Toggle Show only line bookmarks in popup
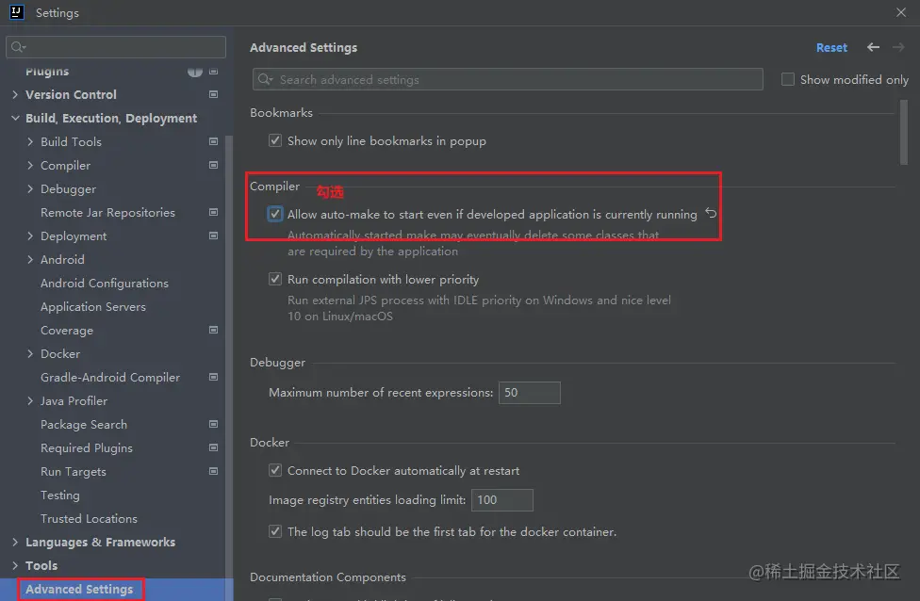Image resolution: width=920 pixels, height=601 pixels. 274,140
